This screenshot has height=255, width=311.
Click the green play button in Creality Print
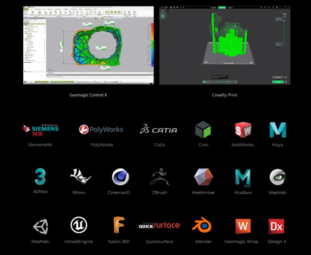click(204, 82)
